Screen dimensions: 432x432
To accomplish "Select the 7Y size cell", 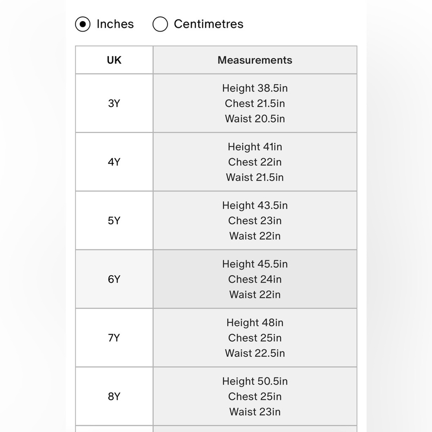I will click(x=114, y=338).
